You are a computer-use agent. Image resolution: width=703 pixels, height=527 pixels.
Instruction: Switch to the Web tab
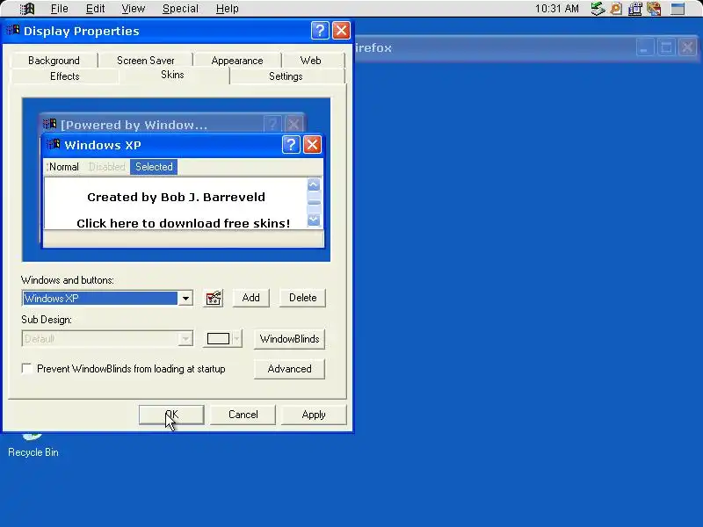(x=311, y=61)
